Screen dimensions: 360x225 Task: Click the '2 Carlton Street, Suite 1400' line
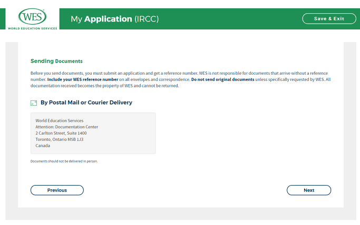click(61, 133)
